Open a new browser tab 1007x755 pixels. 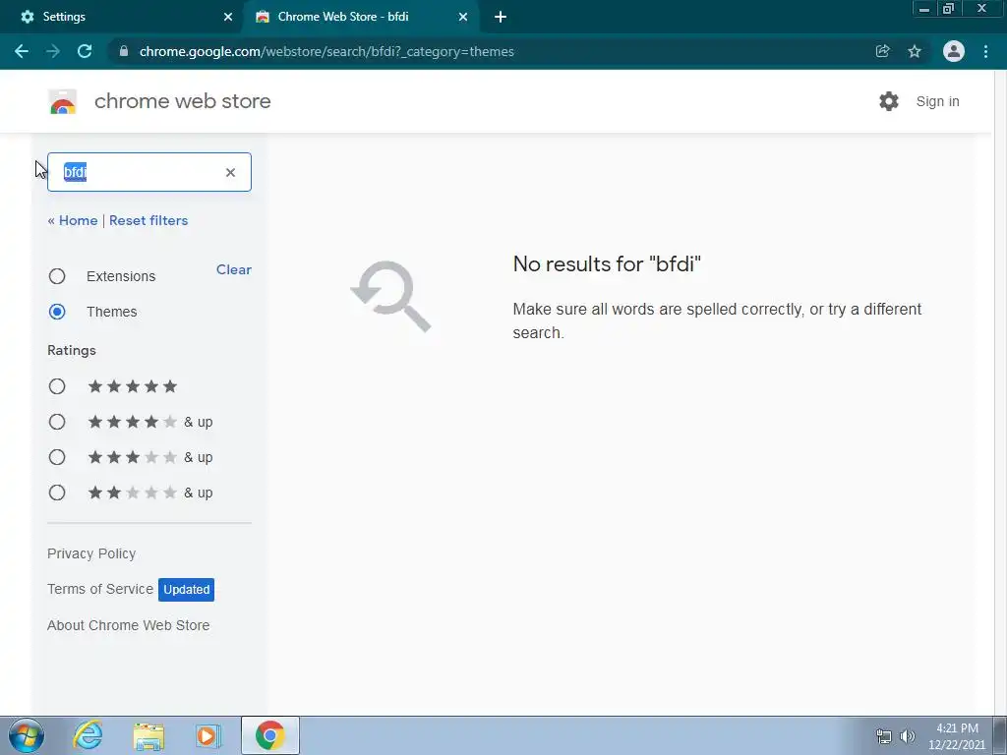tap(501, 17)
